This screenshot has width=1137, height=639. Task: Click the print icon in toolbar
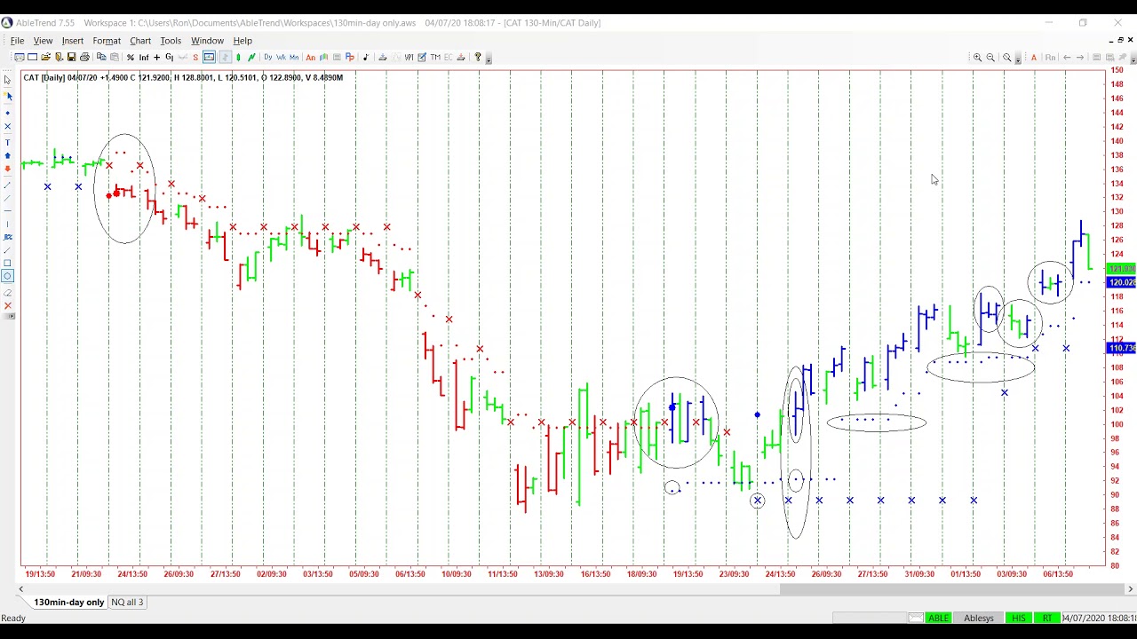[84, 58]
